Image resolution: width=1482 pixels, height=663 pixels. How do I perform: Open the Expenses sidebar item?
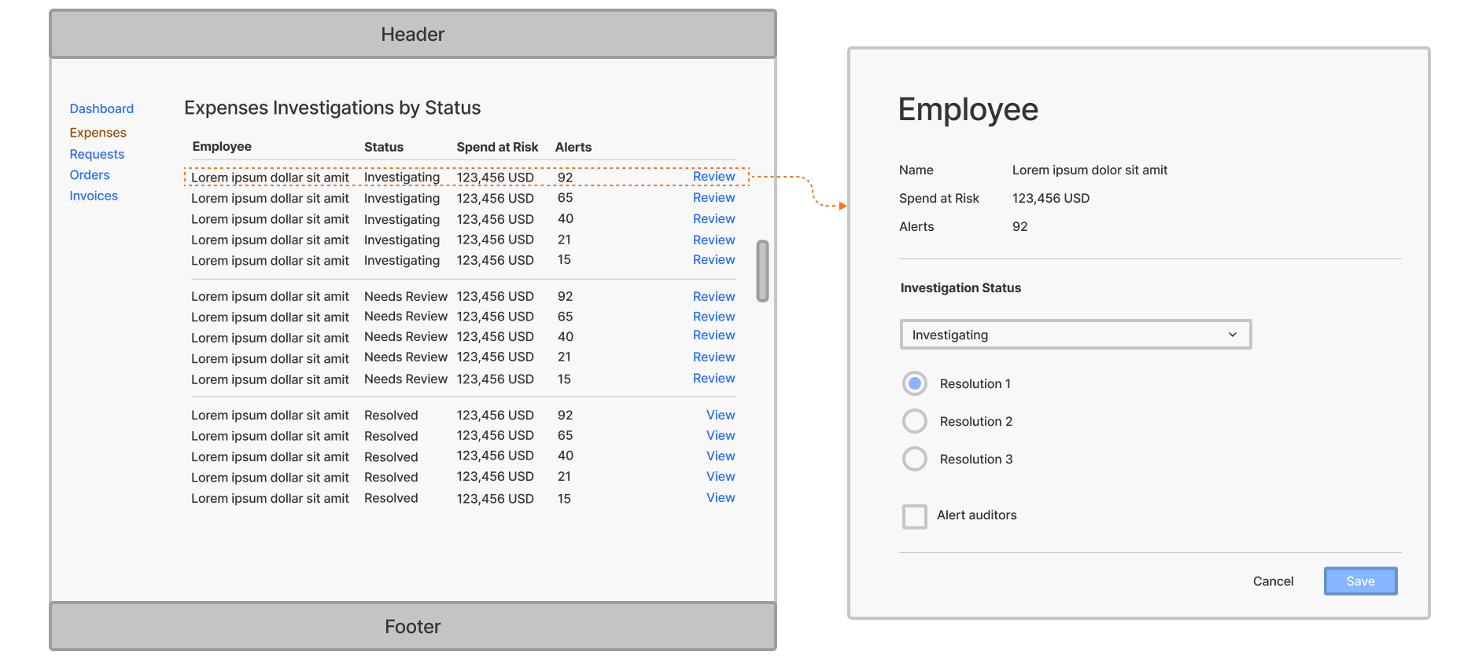coord(98,133)
